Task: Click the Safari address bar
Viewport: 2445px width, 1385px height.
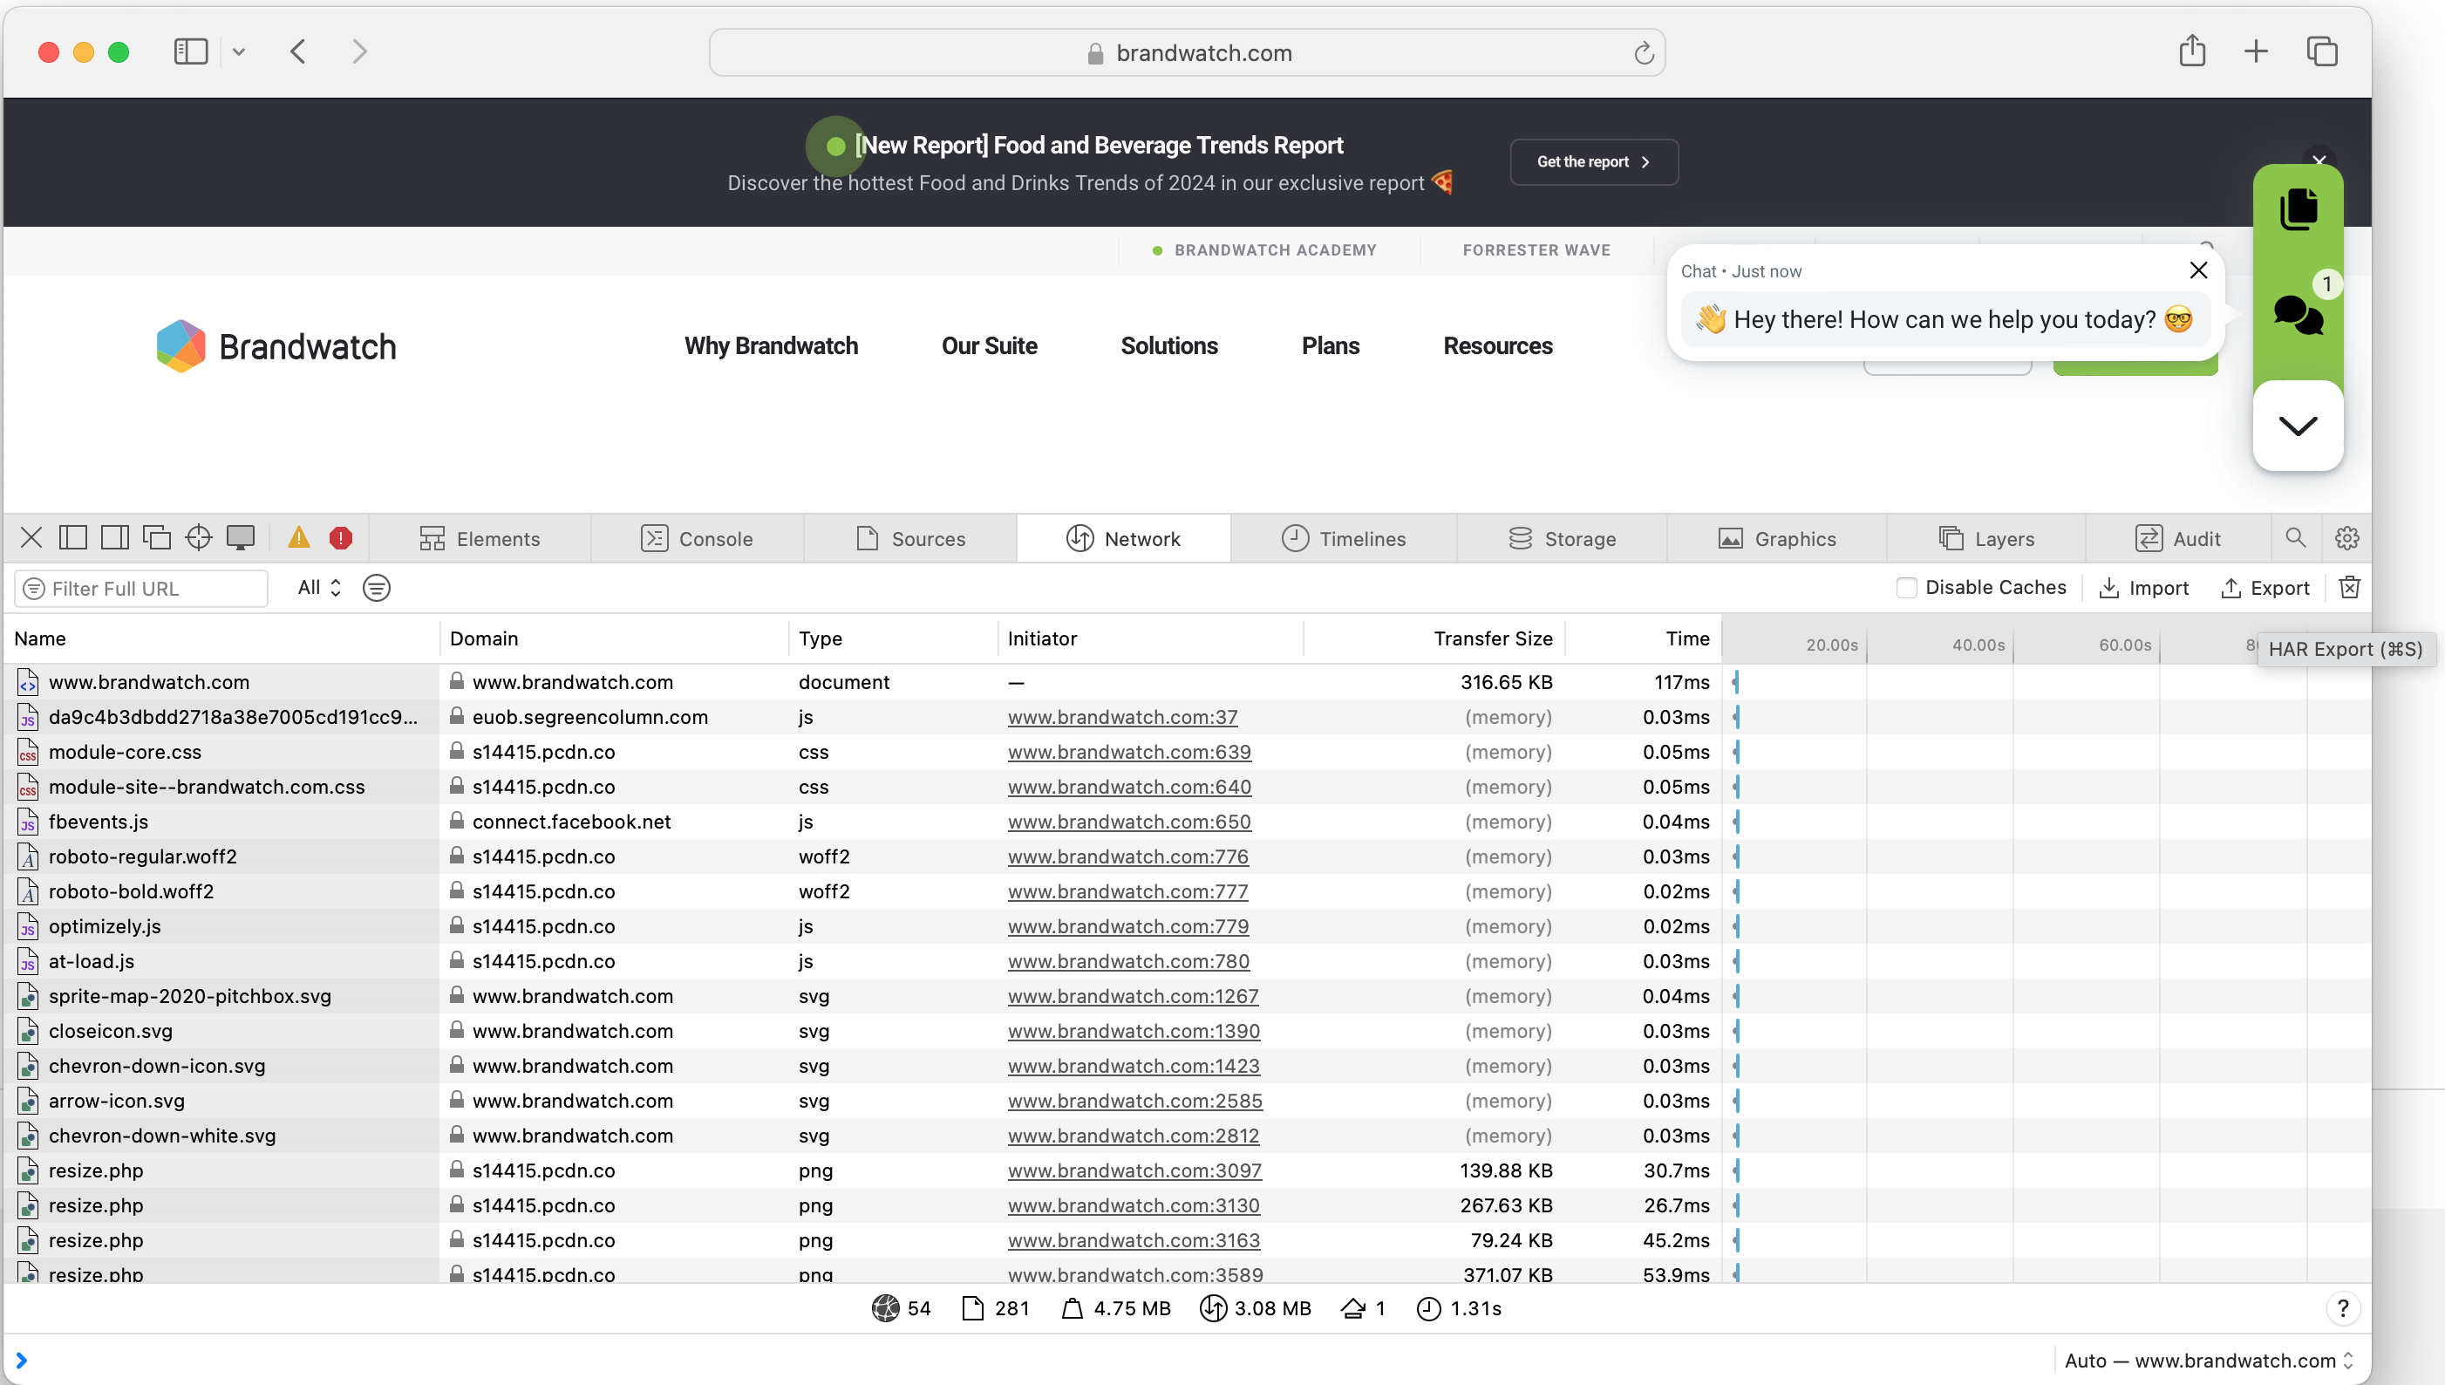Action: [x=1187, y=53]
